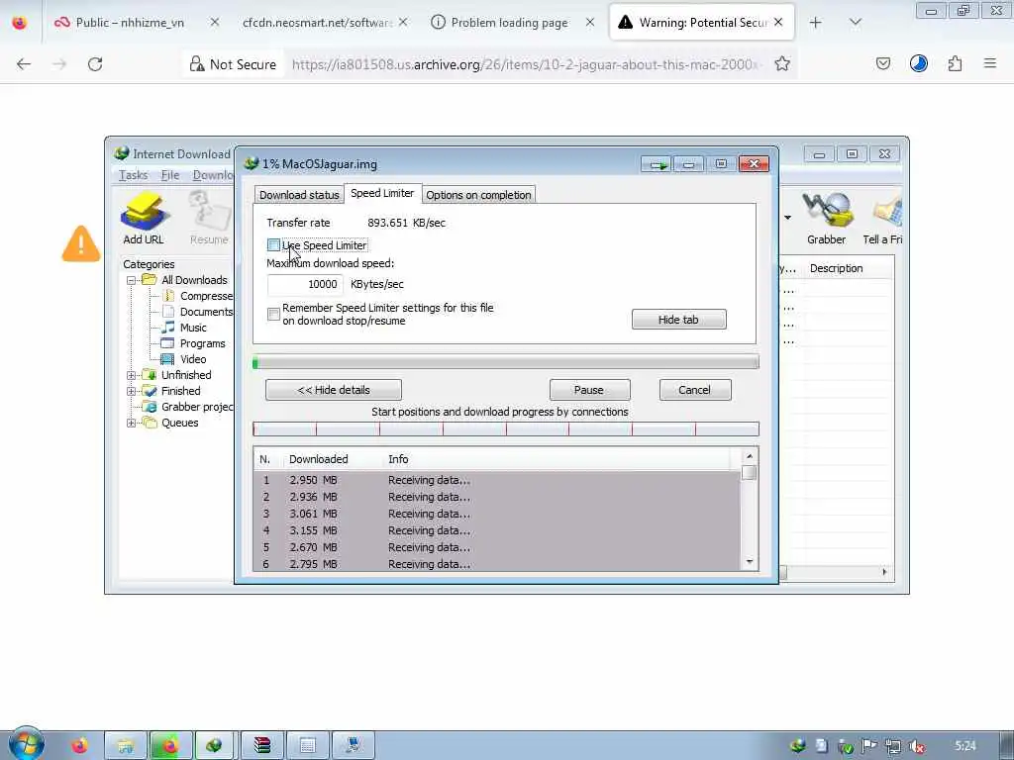Click the network icon in system tray
The width and height of the screenshot is (1014, 760).
pyautogui.click(x=893, y=746)
